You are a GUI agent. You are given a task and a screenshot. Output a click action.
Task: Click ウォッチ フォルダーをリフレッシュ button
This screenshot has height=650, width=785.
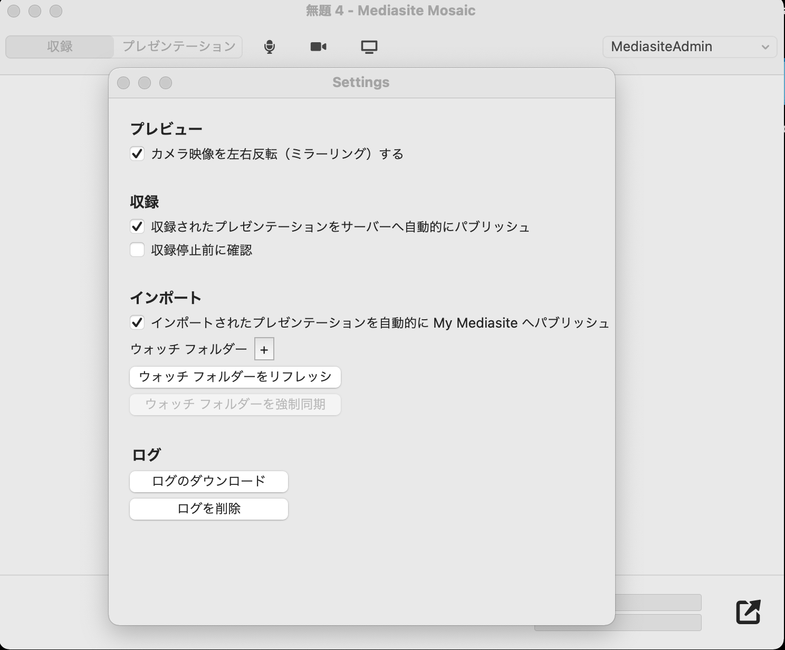(x=235, y=377)
